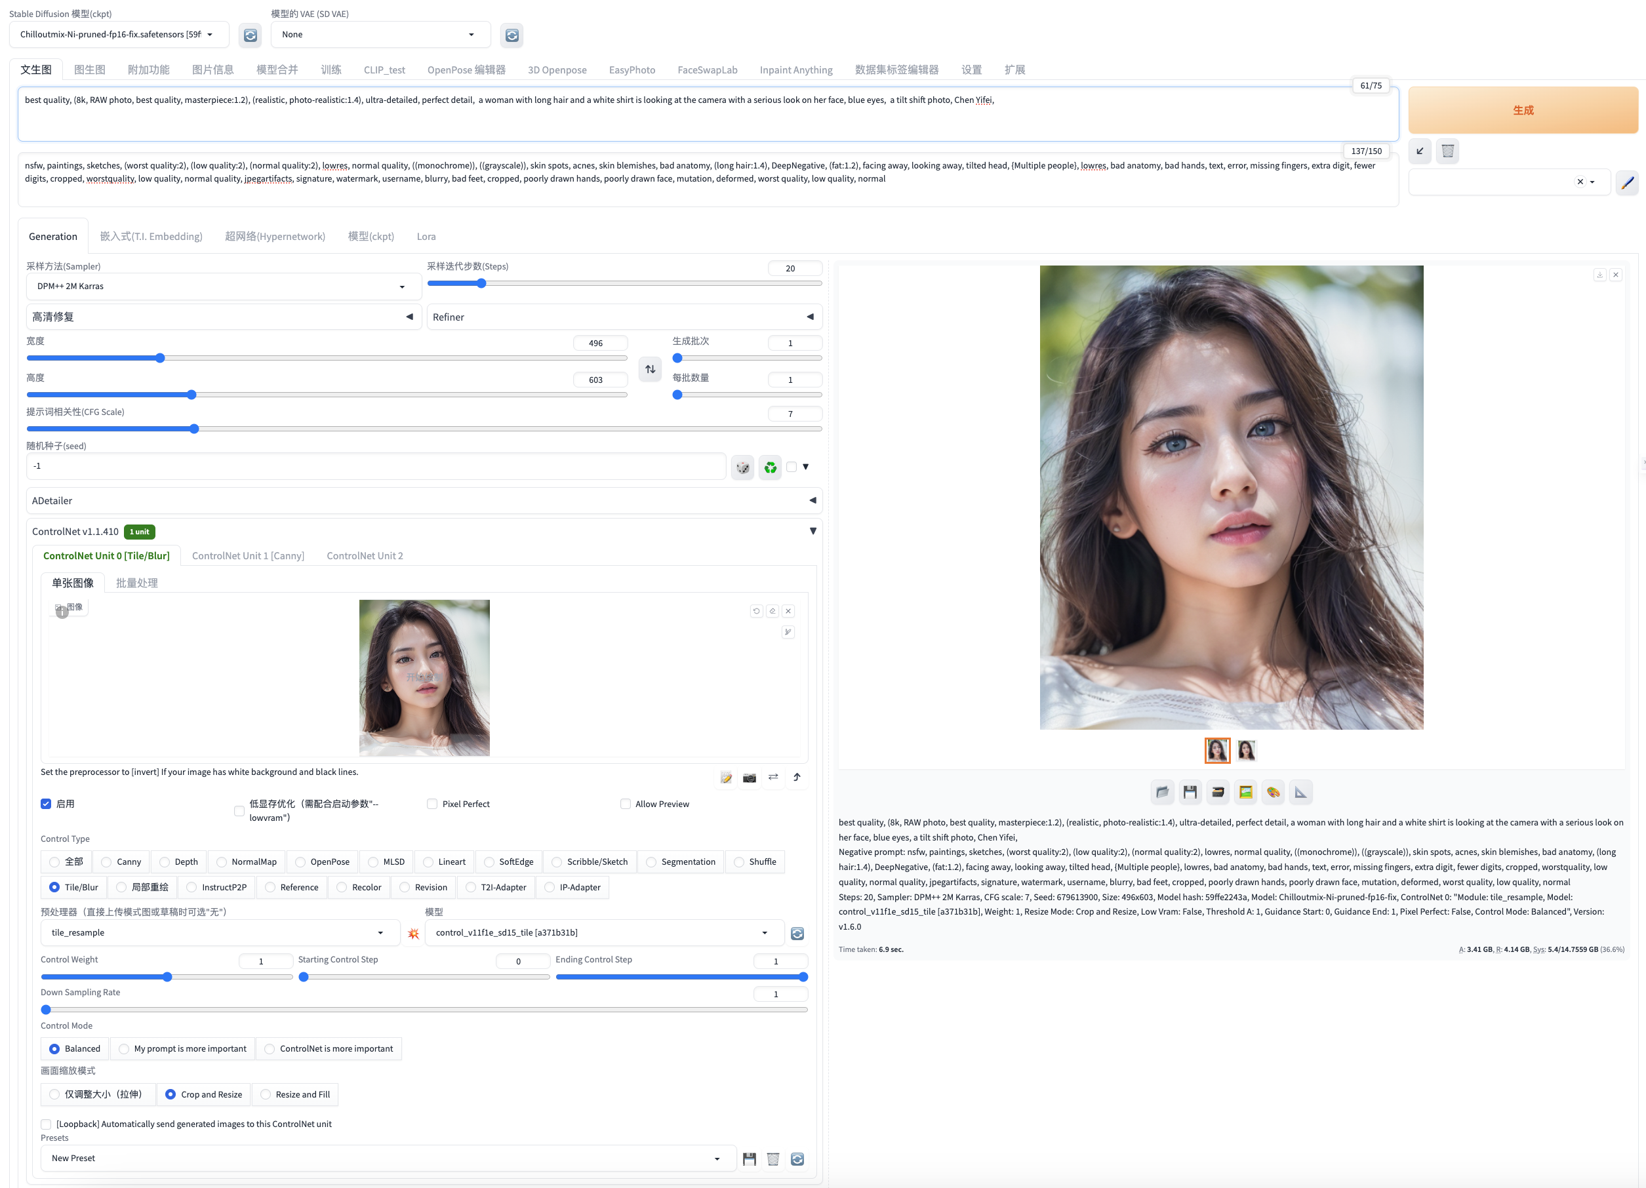The width and height of the screenshot is (1646, 1188).
Task: Delete the ControlNet preset
Action: (x=774, y=1159)
